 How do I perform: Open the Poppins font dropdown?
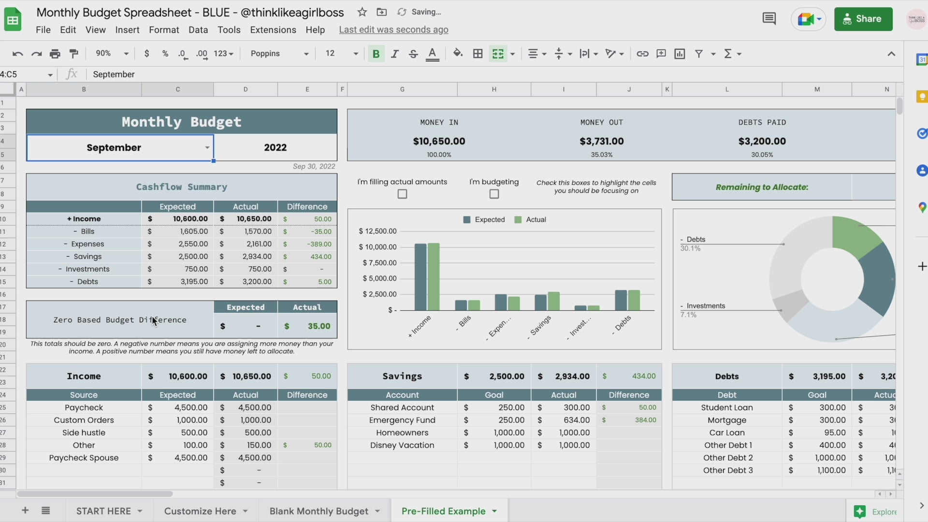(279, 54)
